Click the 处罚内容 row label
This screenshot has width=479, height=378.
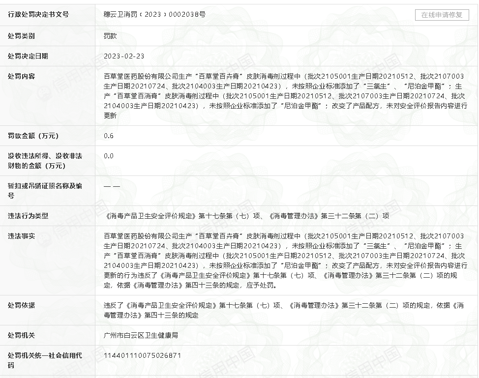pyautogui.click(x=22, y=76)
